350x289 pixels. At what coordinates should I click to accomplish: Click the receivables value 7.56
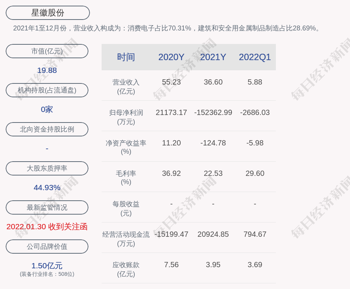pos(171,265)
